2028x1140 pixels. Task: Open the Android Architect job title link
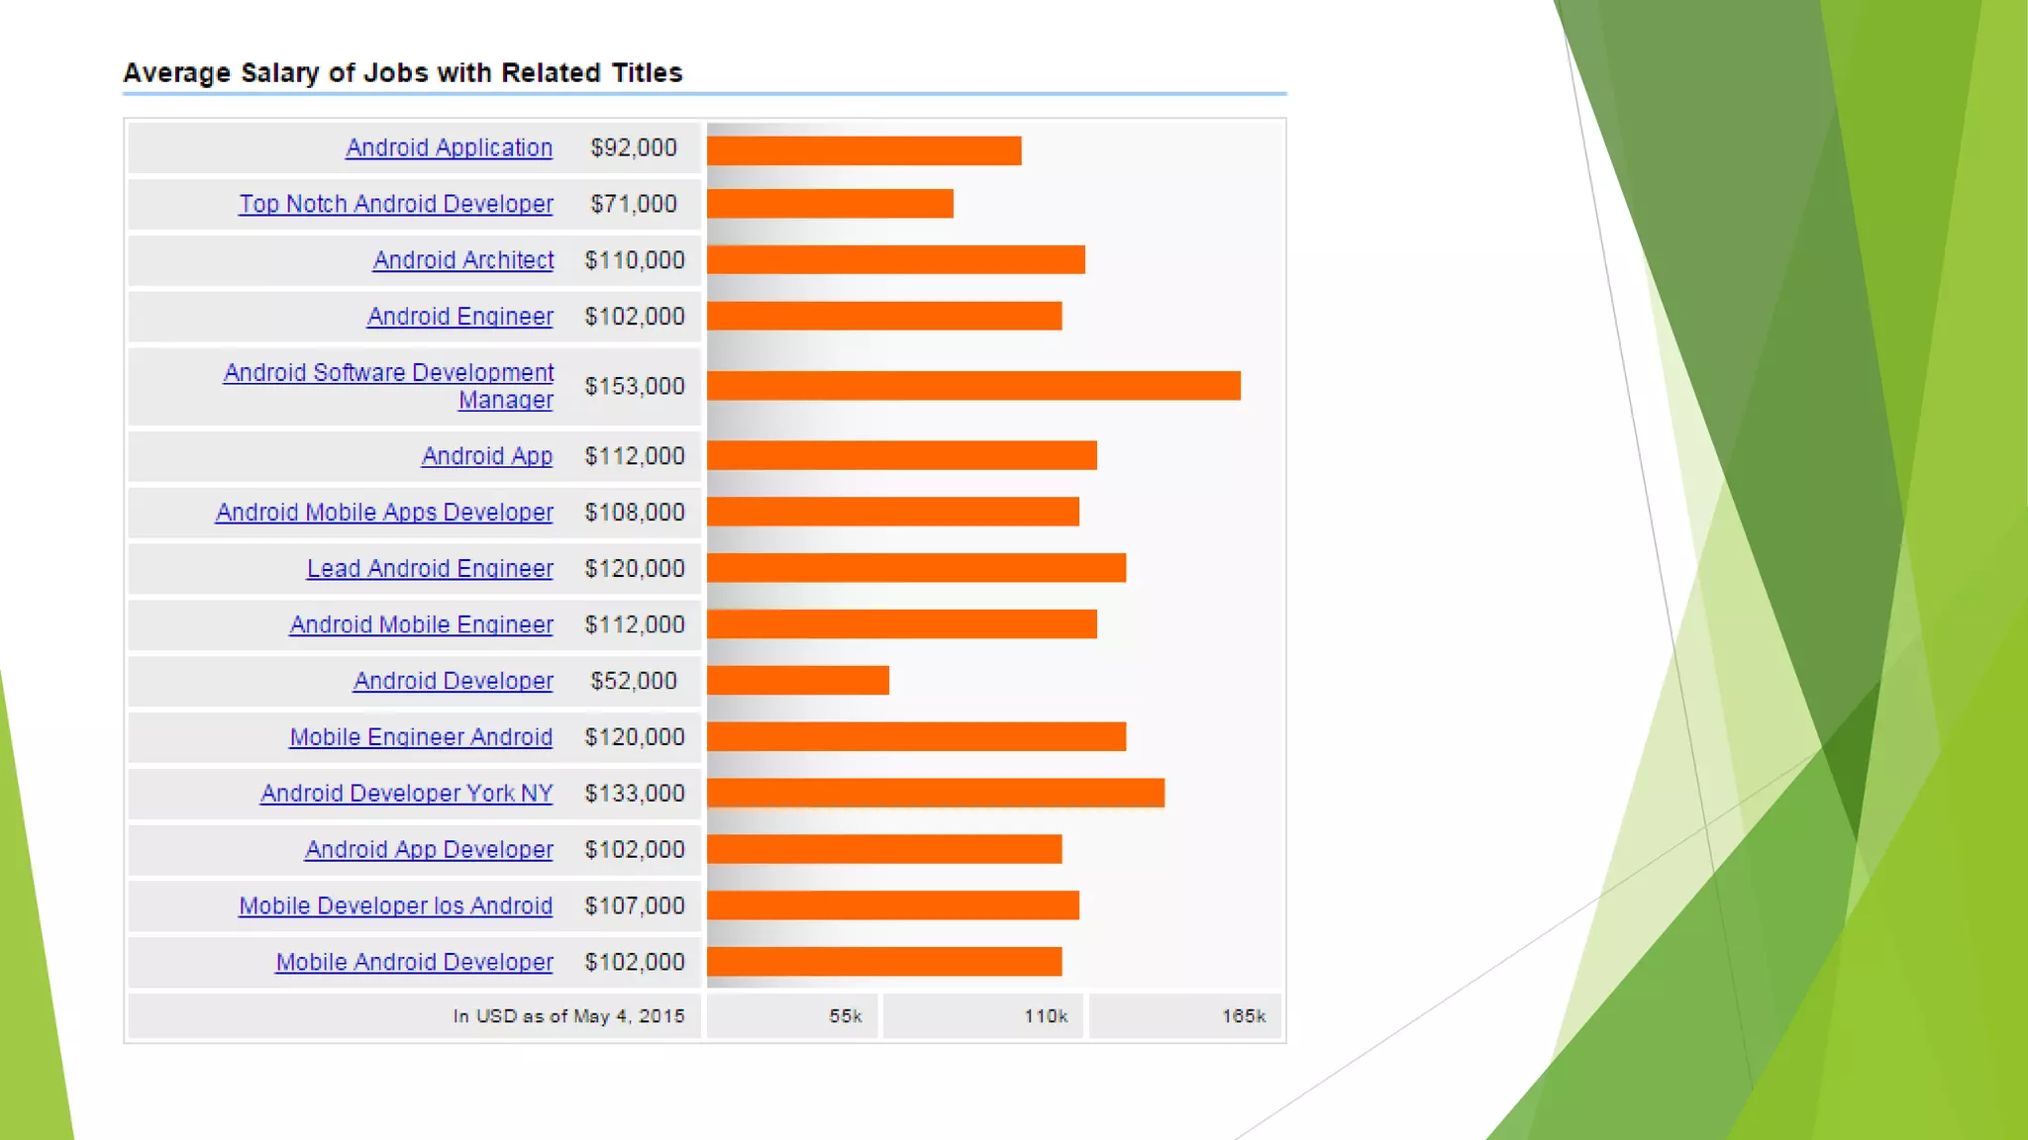462,260
